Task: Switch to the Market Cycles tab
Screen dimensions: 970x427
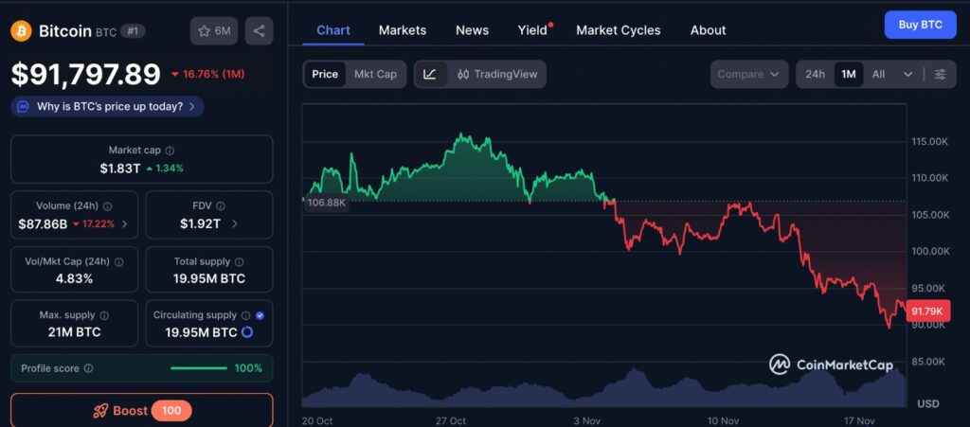Action: pyautogui.click(x=618, y=30)
